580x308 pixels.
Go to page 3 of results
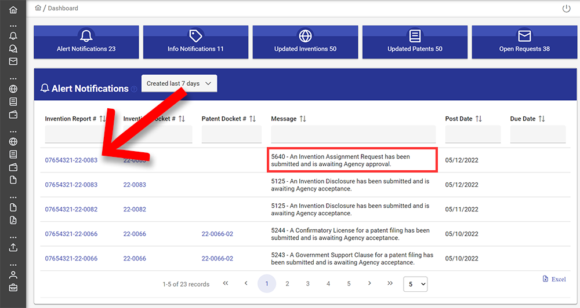coord(307,284)
